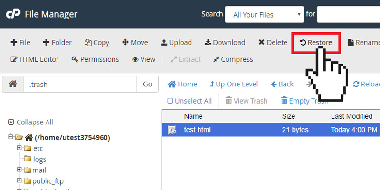Create a new folder using Folder button
The width and height of the screenshot is (380, 190).
pyautogui.click(x=57, y=43)
